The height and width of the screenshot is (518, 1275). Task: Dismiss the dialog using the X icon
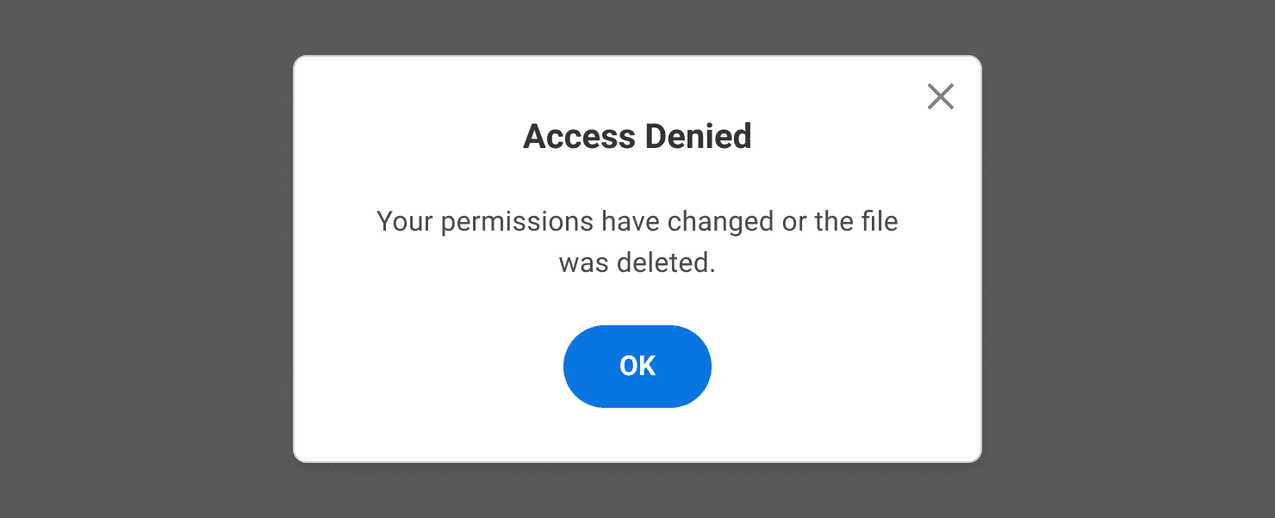pos(940,96)
